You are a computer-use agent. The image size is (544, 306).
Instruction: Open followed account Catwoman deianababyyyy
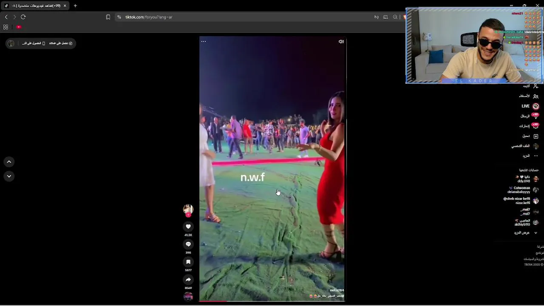523,190
